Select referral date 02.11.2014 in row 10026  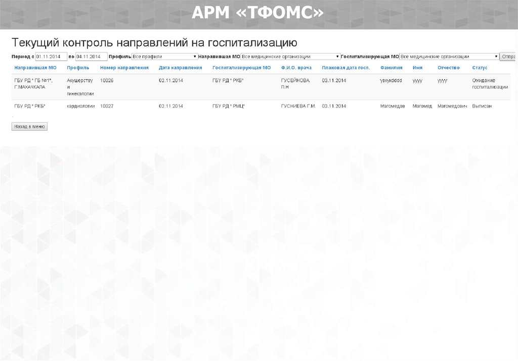point(171,80)
